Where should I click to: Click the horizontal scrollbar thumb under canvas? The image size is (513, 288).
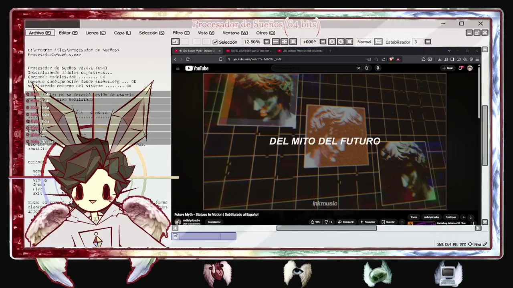pos(327,228)
